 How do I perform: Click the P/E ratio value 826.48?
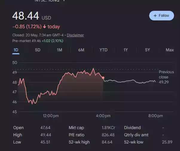(x=108, y=135)
